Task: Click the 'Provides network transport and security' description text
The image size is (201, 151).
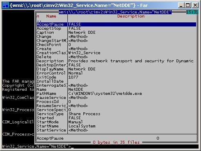Action: [116, 61]
